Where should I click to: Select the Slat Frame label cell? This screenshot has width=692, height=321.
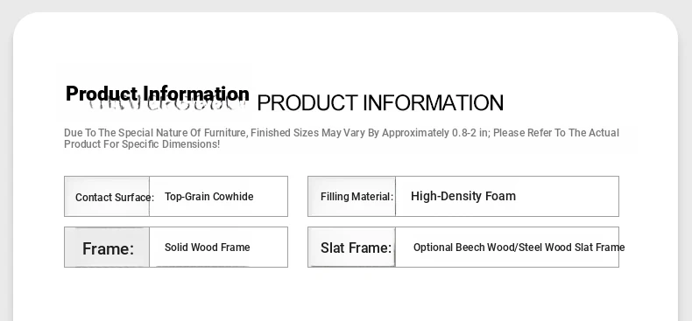point(352,247)
